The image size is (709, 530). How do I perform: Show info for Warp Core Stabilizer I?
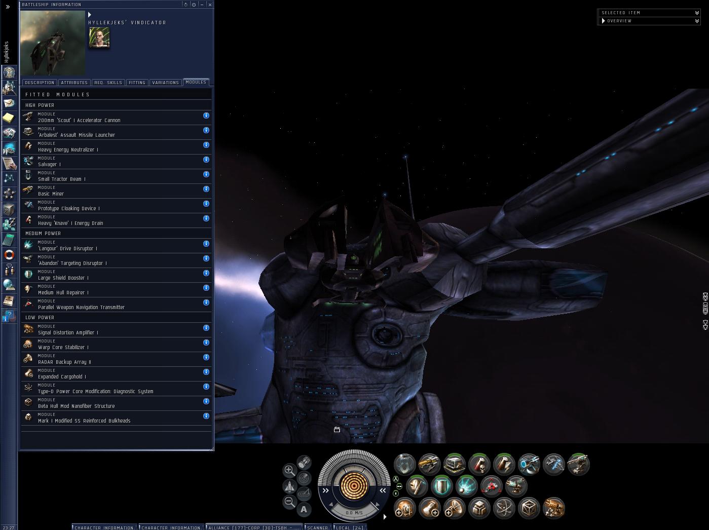[206, 343]
